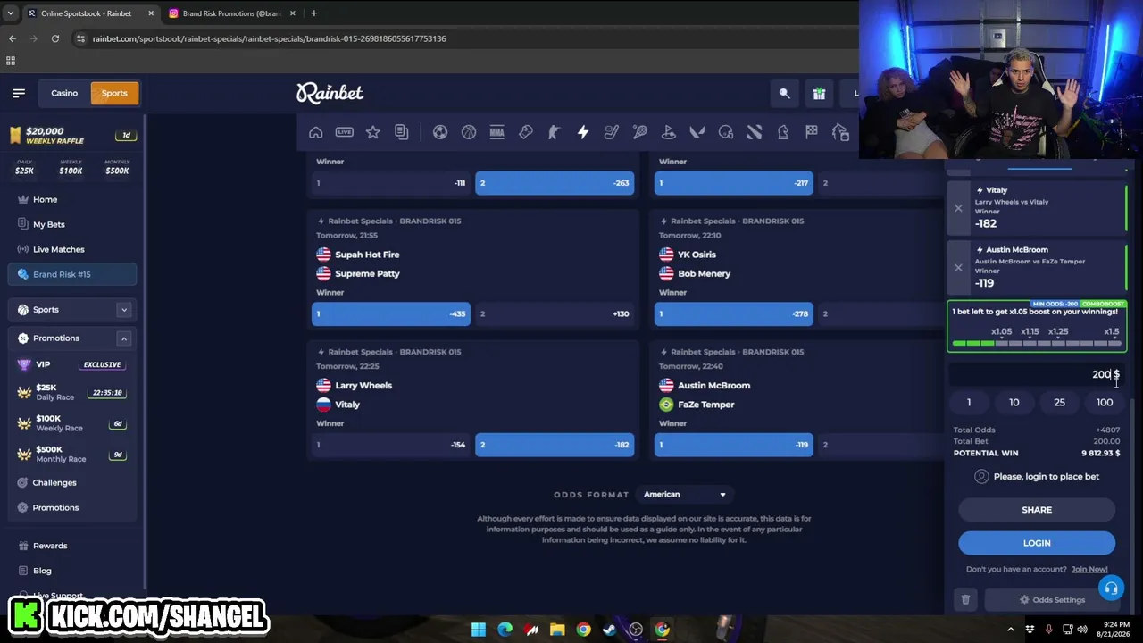This screenshot has height=643, width=1143.
Task: Select the Valorant esports icon
Action: click(x=697, y=132)
